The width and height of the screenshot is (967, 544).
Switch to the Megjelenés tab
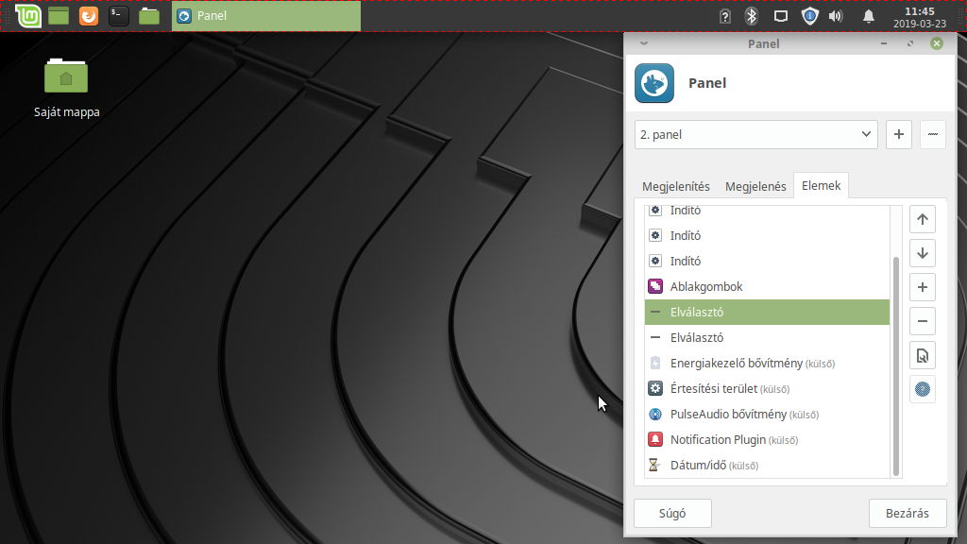coord(755,186)
